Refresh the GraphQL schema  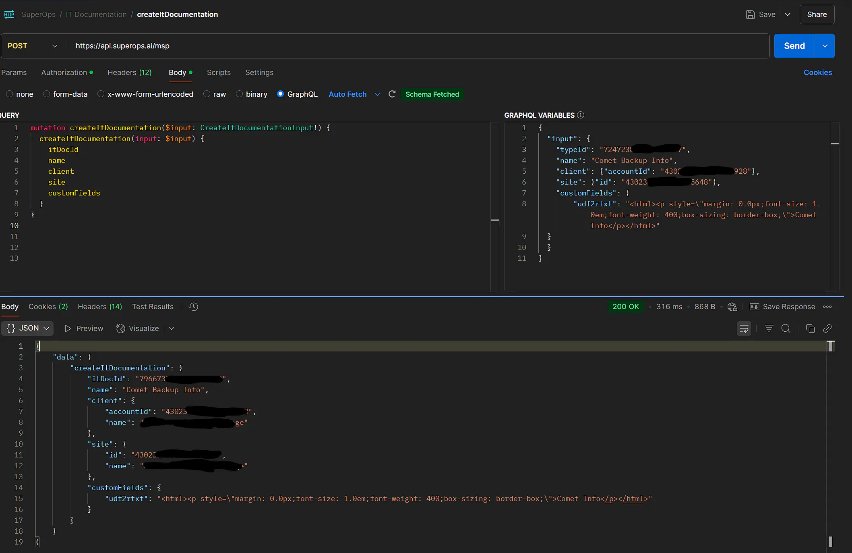click(x=392, y=94)
